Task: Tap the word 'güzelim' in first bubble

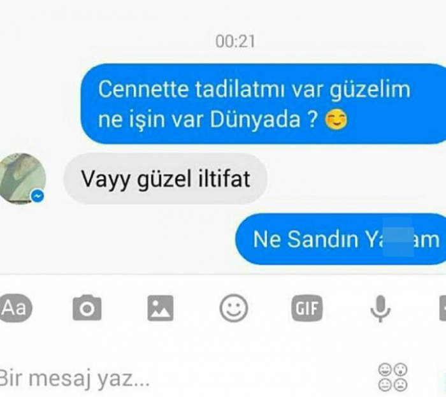Action: point(370,90)
